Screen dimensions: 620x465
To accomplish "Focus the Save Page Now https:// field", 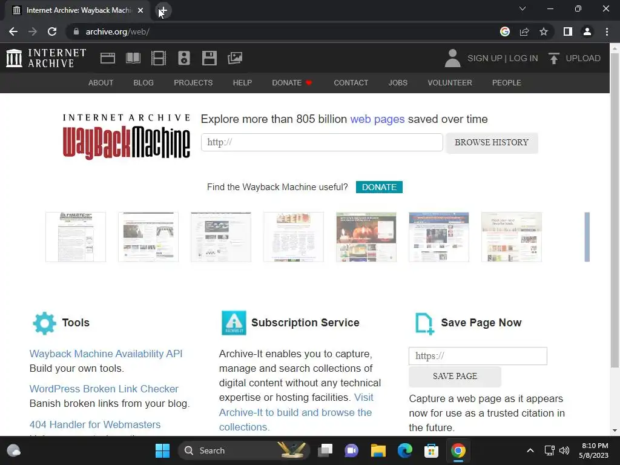I will click(478, 356).
